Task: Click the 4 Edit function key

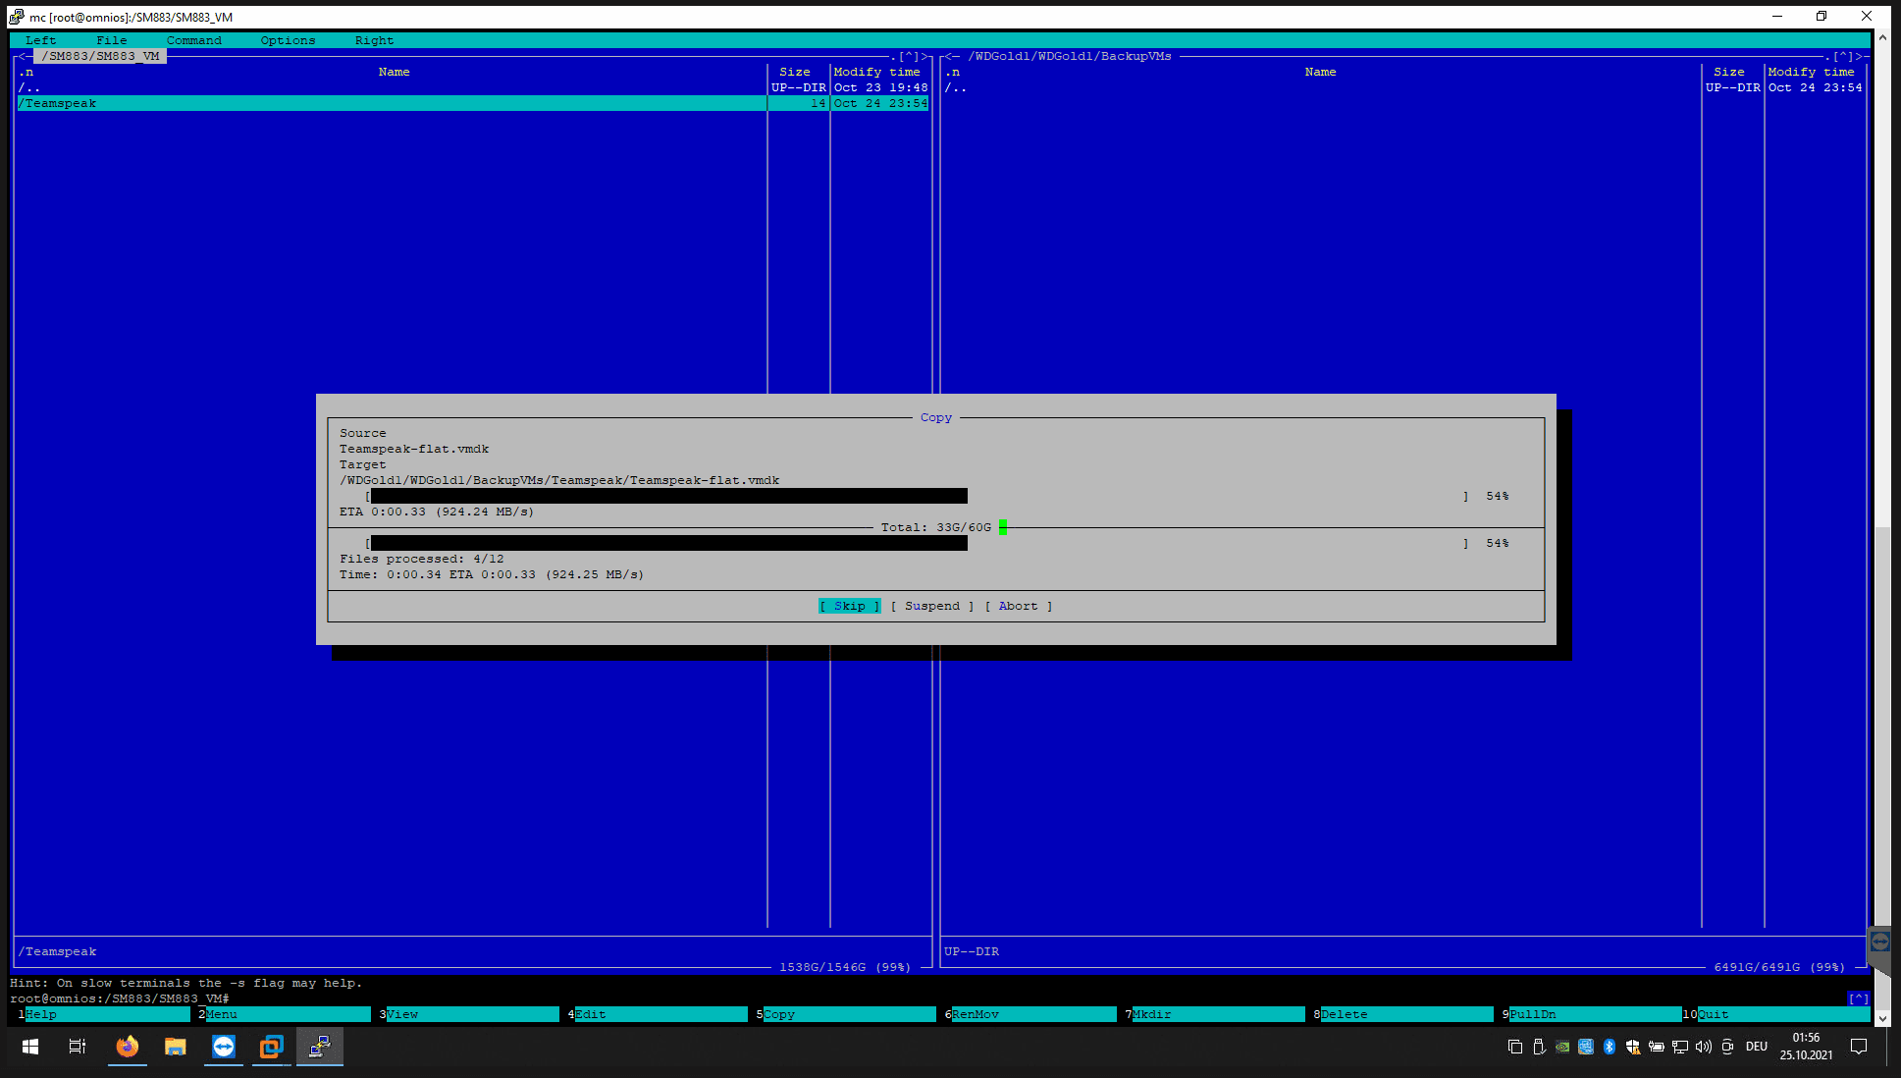Action: 658,1014
